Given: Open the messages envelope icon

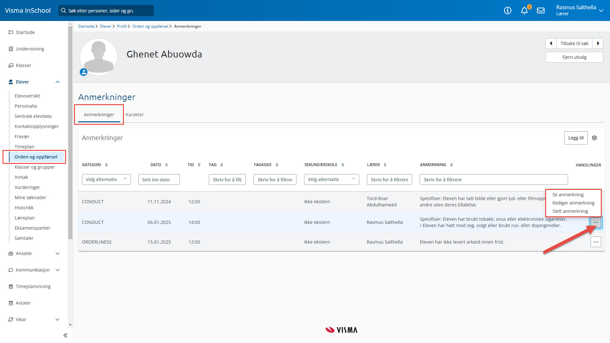Looking at the screenshot, I should 541,11.
